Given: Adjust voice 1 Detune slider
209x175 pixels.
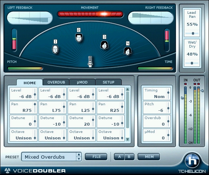Looking at the screenshot, I should pyautogui.click(x=35, y=121).
